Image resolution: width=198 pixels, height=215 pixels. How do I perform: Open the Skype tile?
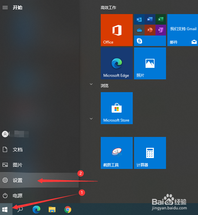150,41
